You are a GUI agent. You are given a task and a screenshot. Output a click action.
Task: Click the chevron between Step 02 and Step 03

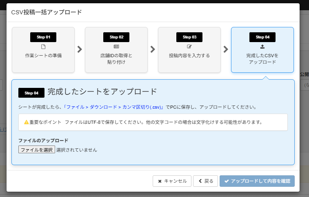coord(153,49)
